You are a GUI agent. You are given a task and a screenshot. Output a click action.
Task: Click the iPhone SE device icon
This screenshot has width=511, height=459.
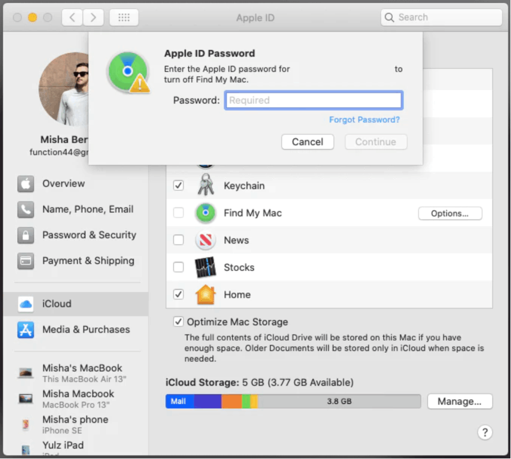click(x=26, y=424)
